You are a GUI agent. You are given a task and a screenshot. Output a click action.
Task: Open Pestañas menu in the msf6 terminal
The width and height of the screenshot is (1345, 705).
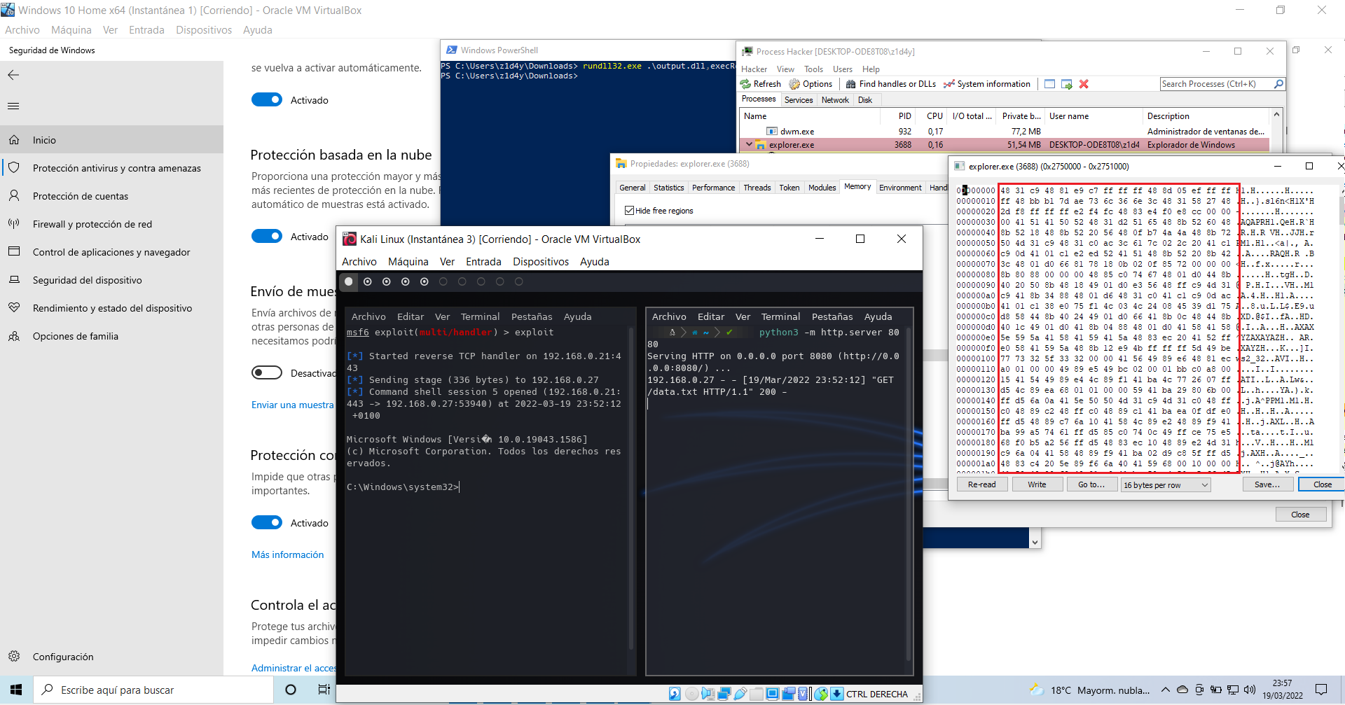coord(532,316)
